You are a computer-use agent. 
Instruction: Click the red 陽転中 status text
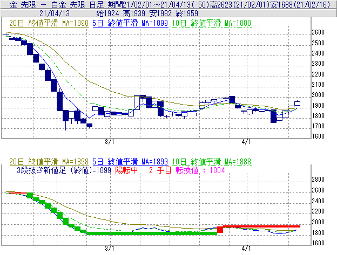tap(126, 170)
